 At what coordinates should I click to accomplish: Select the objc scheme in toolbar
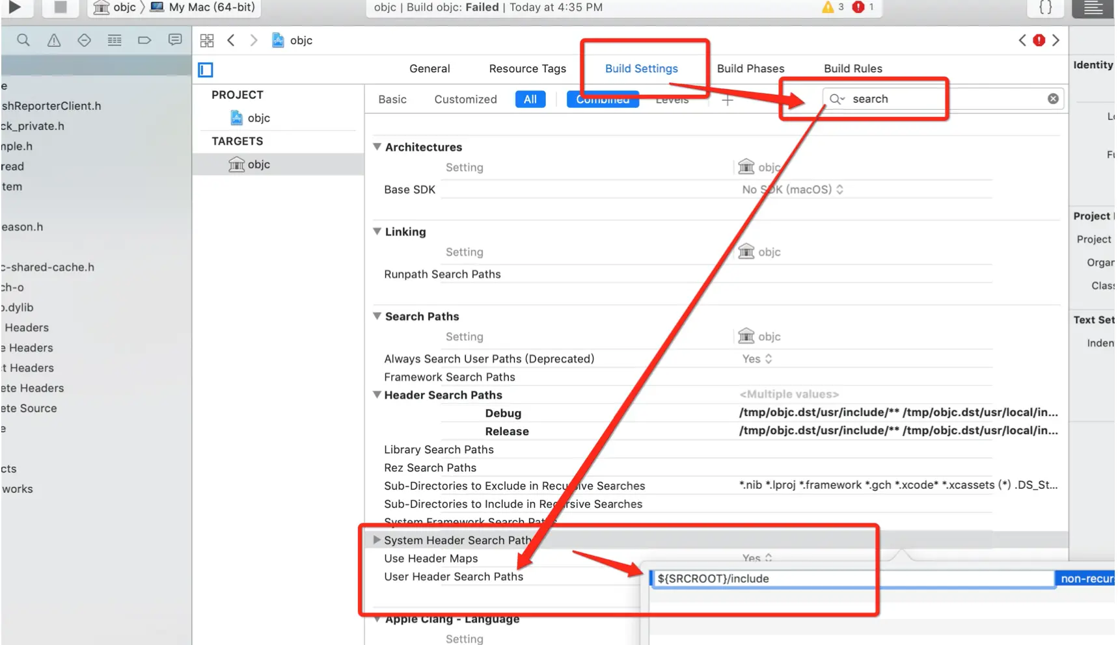point(115,7)
